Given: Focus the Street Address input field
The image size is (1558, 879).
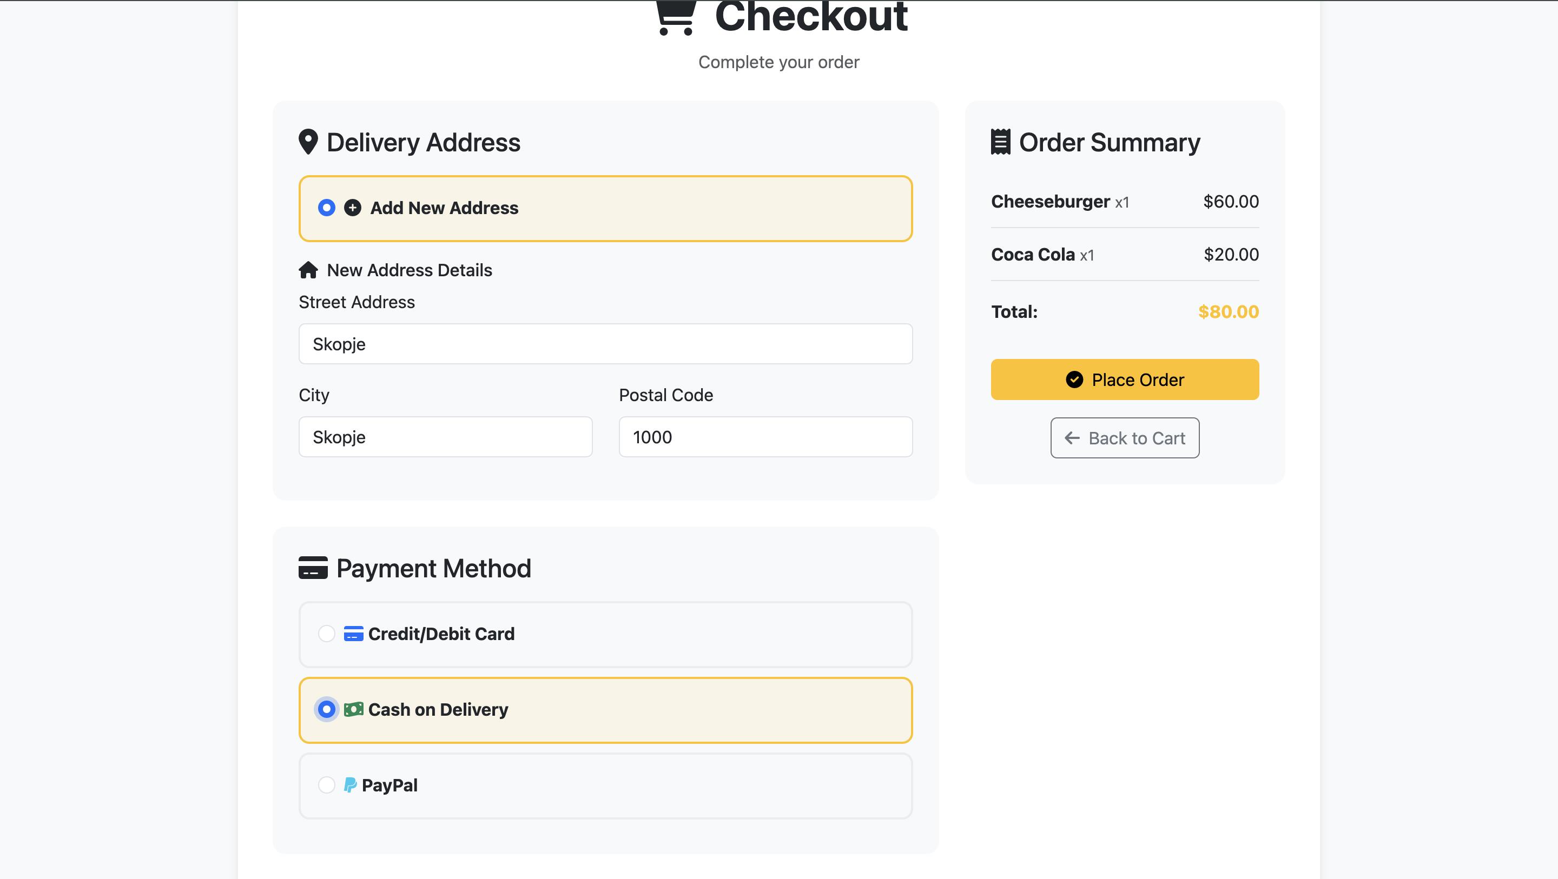Looking at the screenshot, I should tap(605, 344).
